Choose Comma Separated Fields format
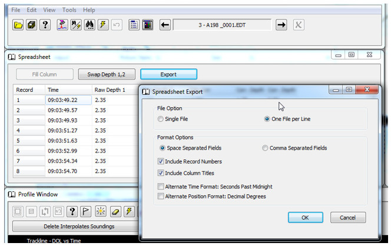 click(295, 148)
